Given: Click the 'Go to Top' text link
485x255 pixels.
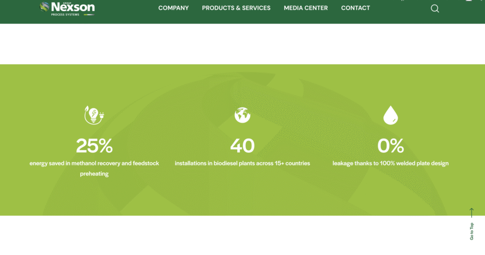Looking at the screenshot, I should pyautogui.click(x=472, y=231).
